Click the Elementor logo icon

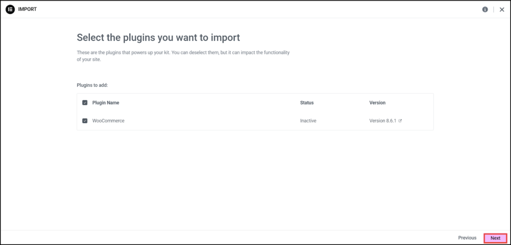point(10,9)
